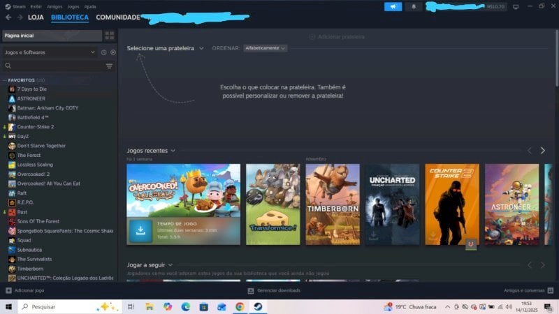Click the Subnautica game icon in sidebar
Image resolution: width=559 pixels, height=314 pixels.
(x=12, y=250)
